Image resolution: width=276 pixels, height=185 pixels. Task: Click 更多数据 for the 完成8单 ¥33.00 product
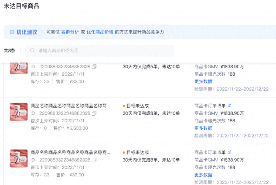203,175
